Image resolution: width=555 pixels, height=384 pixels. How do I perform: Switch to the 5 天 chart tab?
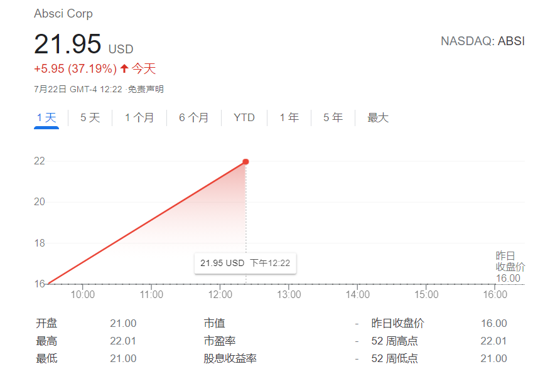(x=89, y=117)
